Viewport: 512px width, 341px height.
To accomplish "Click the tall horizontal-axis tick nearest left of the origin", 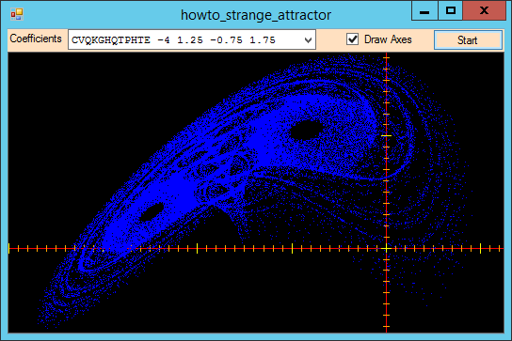I will pos(293,248).
